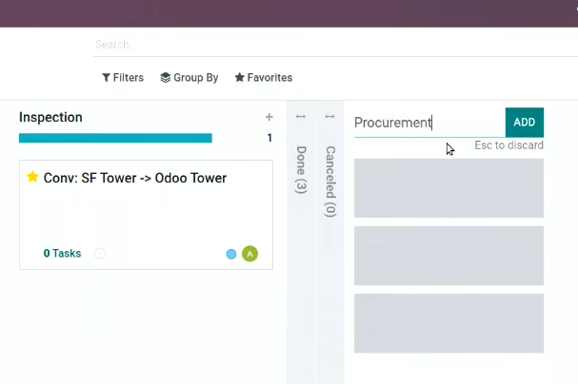Click the ADD button for new stage

click(x=524, y=123)
